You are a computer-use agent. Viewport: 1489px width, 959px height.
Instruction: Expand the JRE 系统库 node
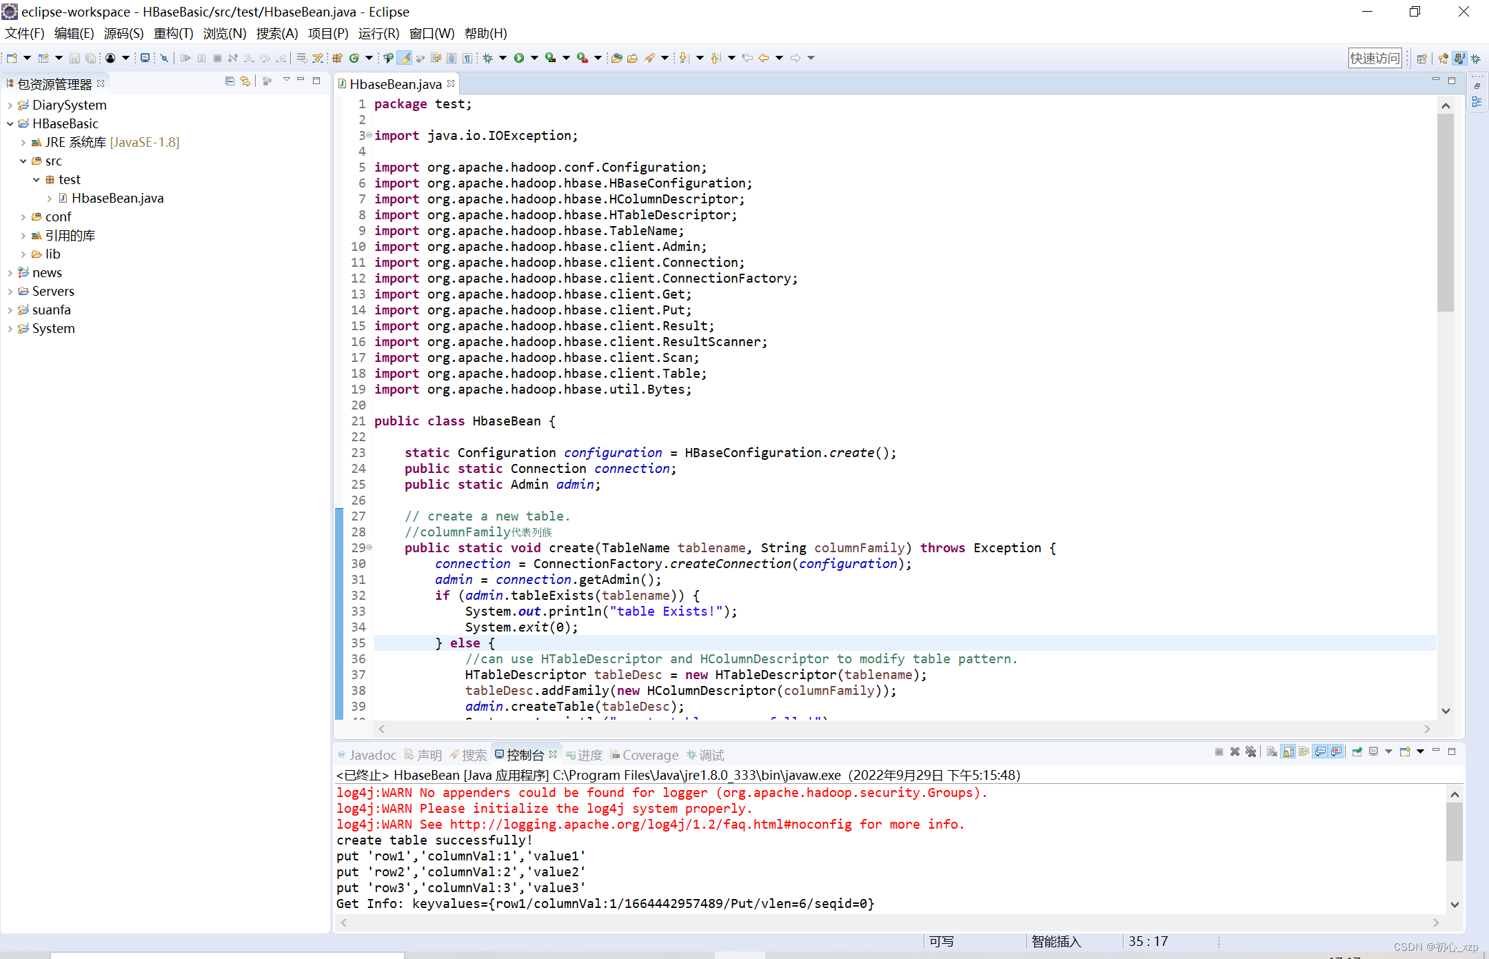[x=23, y=142]
